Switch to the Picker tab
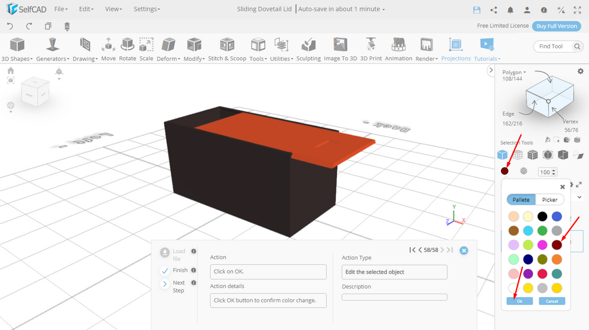 pos(549,199)
